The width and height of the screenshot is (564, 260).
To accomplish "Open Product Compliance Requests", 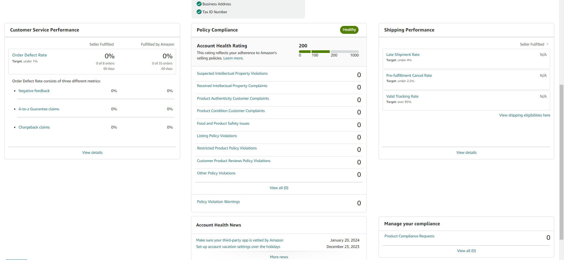I will tap(409, 236).
